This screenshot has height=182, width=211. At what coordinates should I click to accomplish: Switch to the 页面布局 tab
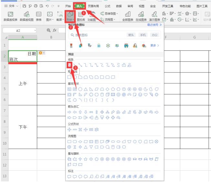coord(93,6)
